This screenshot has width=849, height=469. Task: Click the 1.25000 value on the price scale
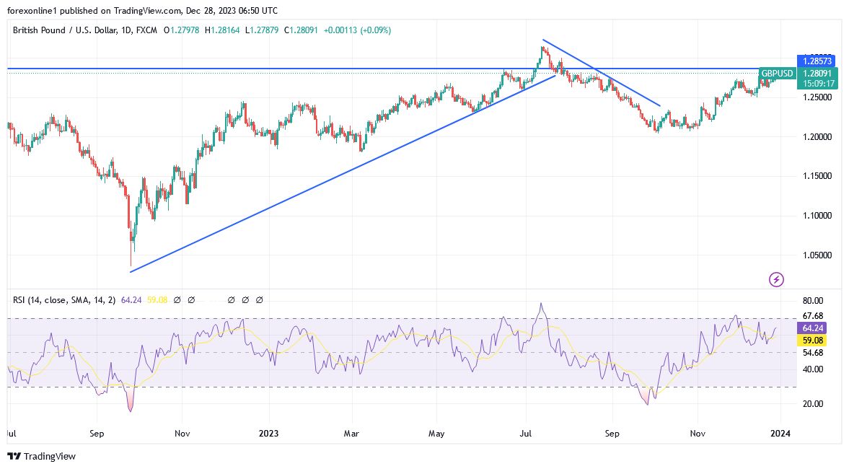[x=817, y=97]
